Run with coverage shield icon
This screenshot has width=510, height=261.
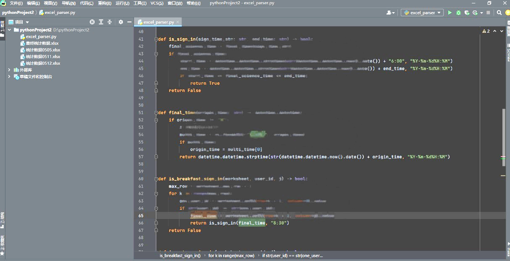click(x=466, y=13)
